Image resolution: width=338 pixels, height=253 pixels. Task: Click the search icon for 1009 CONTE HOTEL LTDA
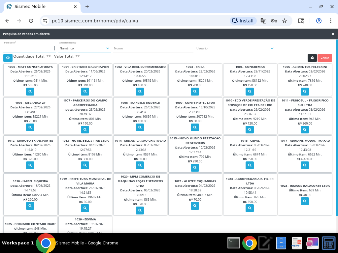[x=195, y=127]
